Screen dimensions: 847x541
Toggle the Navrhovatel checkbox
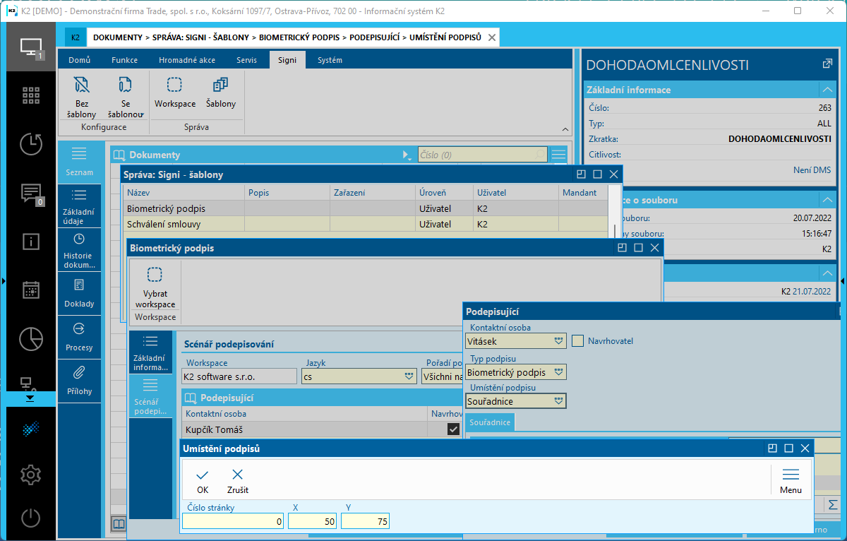578,340
